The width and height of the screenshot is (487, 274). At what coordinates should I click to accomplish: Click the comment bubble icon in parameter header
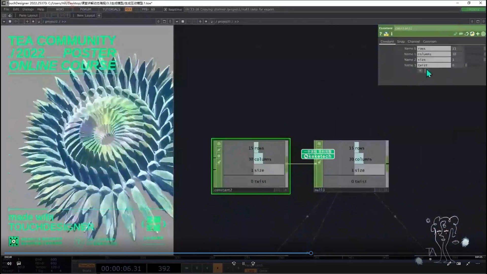461,34
